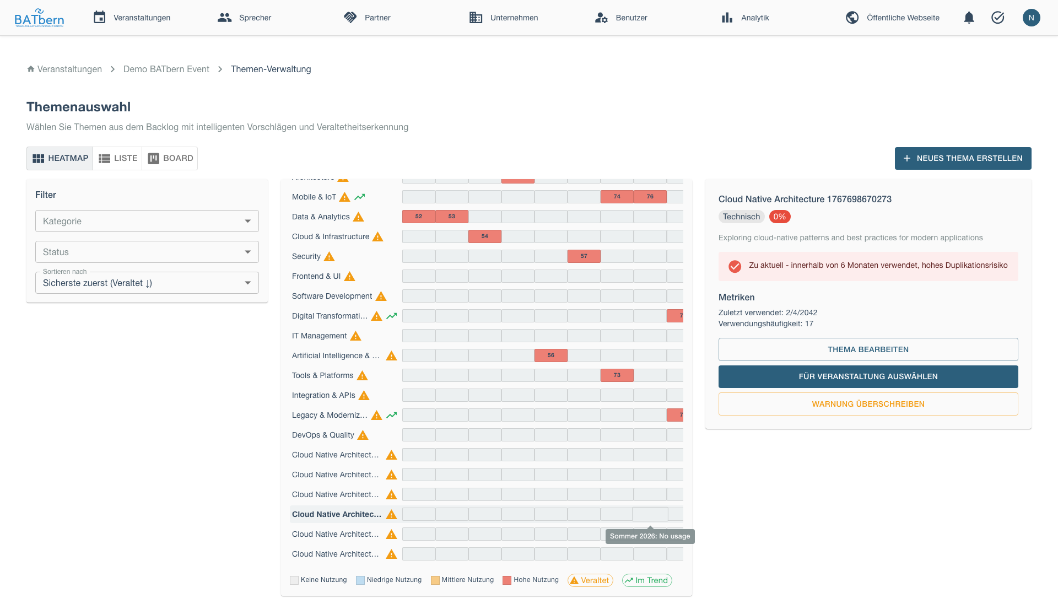The image size is (1058, 609).
Task: Click the trend icon beside Digital Transformation row
Action: click(391, 316)
